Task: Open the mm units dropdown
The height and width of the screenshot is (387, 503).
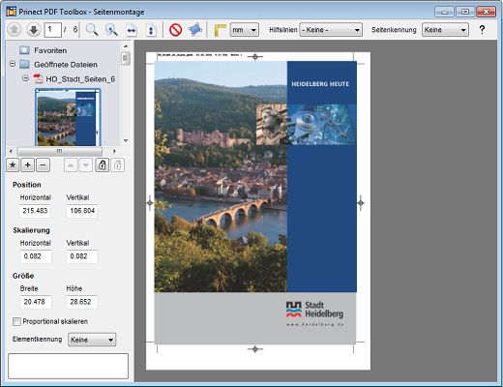Action: 245,30
